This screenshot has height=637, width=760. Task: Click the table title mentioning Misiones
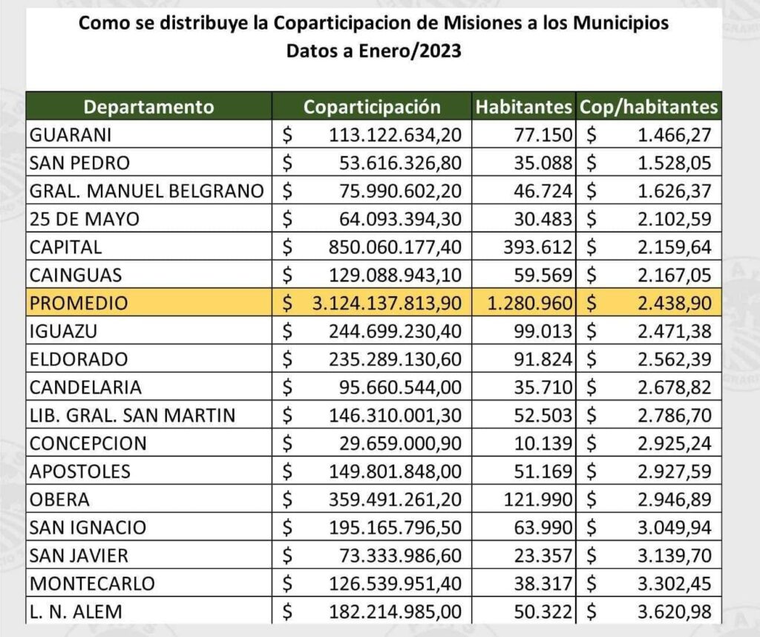pyautogui.click(x=373, y=23)
